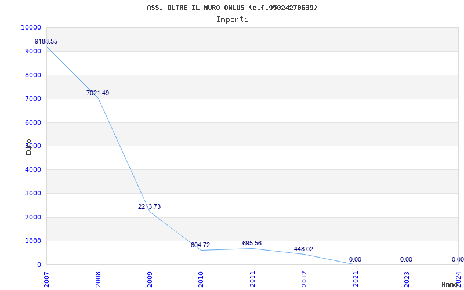Image resolution: width=464 pixels, height=290 pixels.
Task: Click the 10000 y-axis tick label
Action: [31, 27]
